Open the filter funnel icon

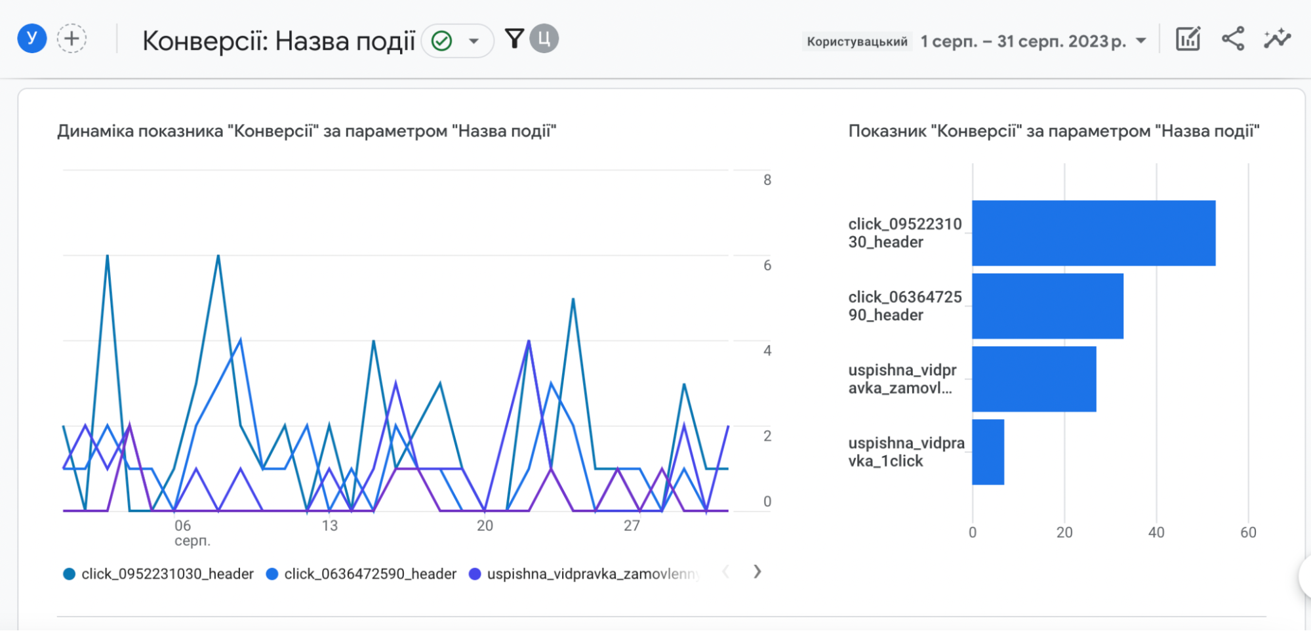[515, 39]
